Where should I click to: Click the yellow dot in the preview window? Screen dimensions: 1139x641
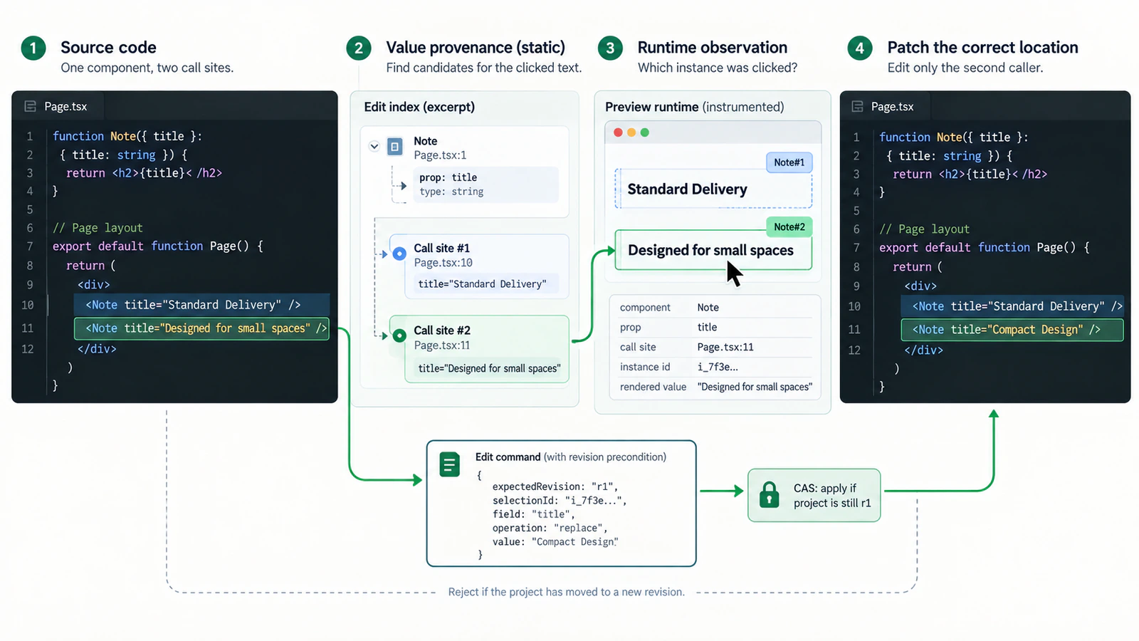pos(631,132)
